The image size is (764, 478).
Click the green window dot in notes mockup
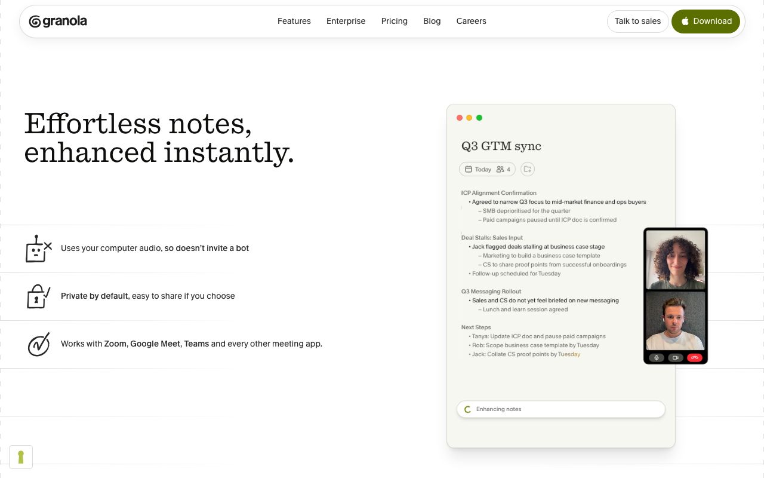coord(479,118)
